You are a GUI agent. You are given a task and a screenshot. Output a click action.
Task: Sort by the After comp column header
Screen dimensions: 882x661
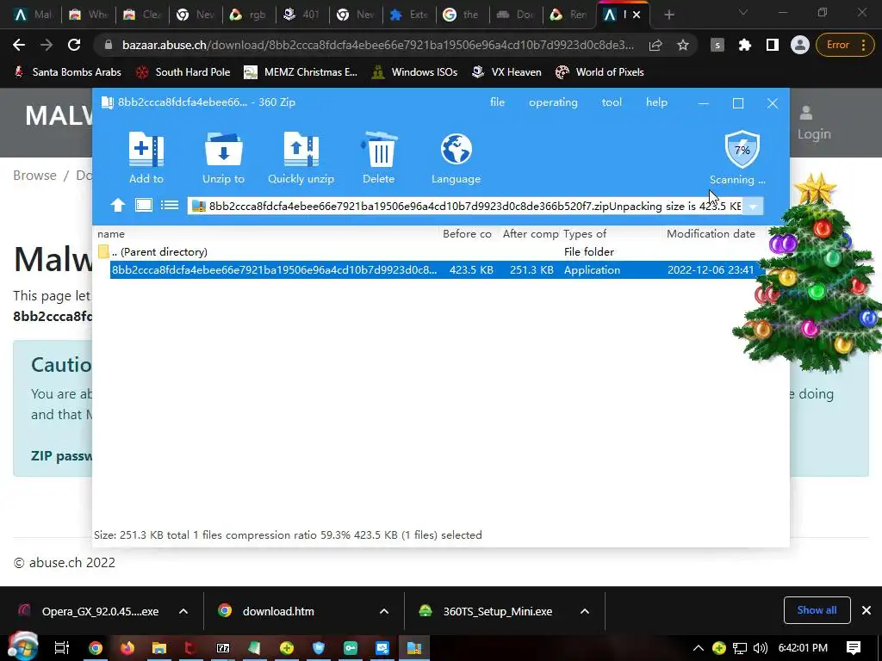coord(531,234)
